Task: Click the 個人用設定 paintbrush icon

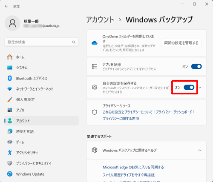Action: [10, 100]
